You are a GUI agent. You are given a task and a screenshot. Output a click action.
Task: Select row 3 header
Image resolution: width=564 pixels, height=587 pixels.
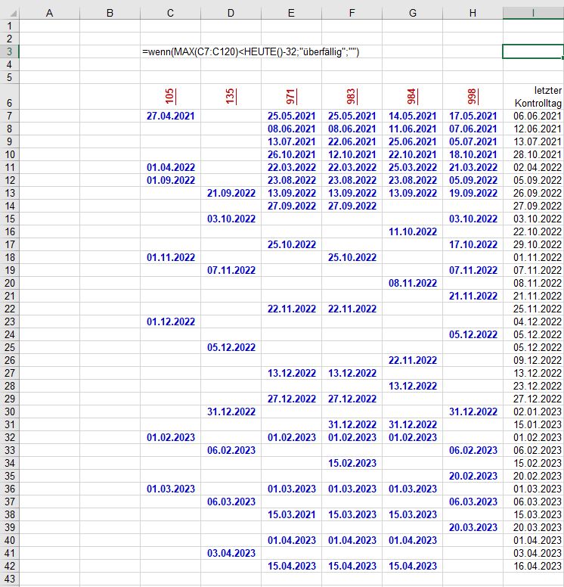click(x=9, y=51)
